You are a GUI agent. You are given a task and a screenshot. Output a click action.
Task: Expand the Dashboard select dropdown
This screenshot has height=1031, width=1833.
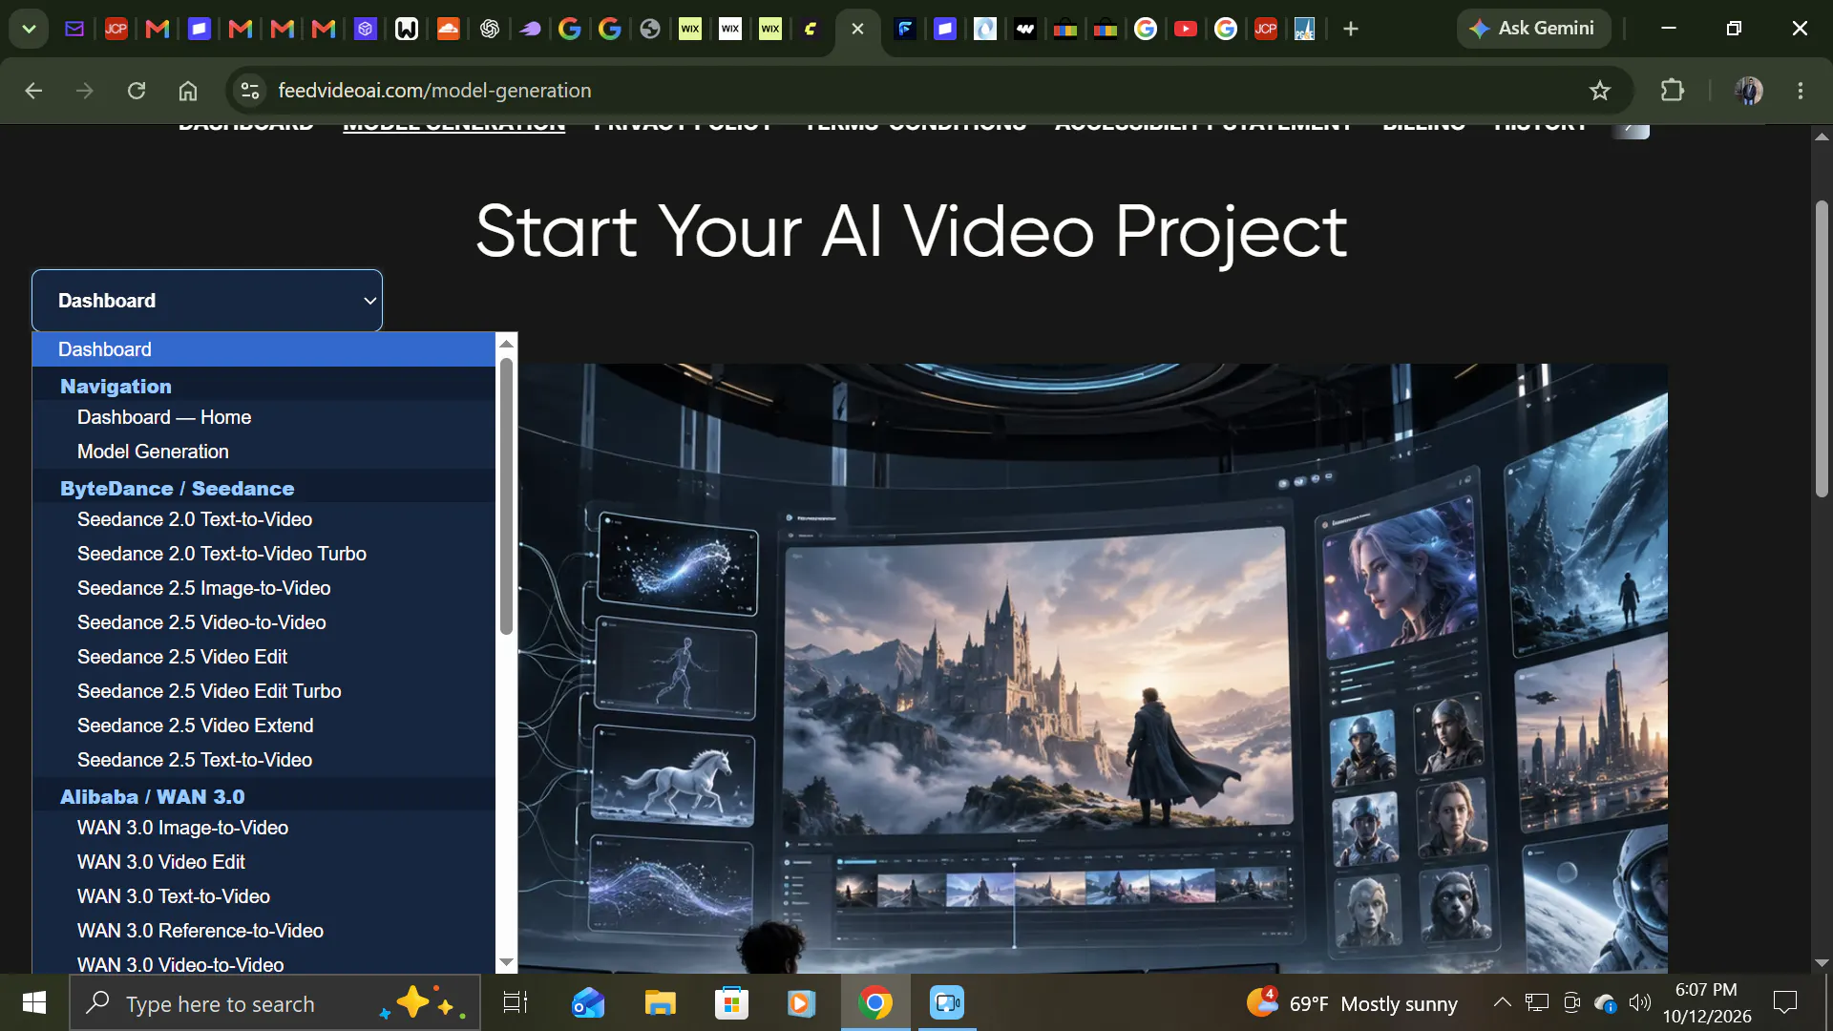pyautogui.click(x=207, y=301)
